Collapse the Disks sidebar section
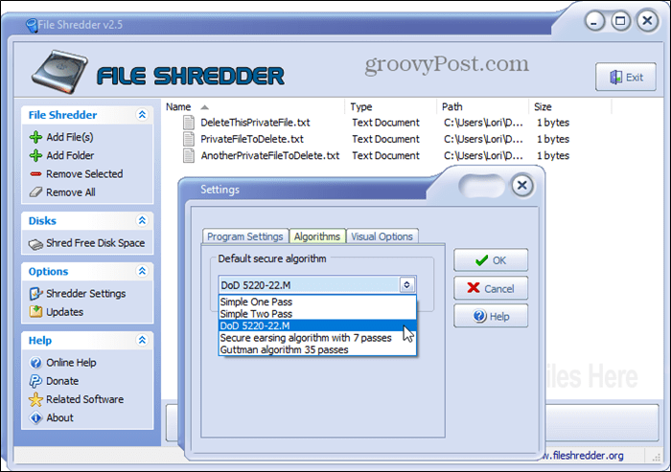This screenshot has height=472, width=671. [142, 220]
